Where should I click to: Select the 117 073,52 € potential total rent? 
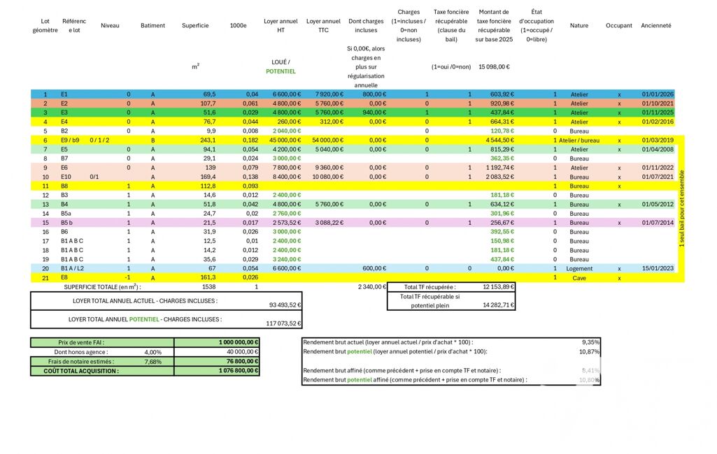click(284, 323)
